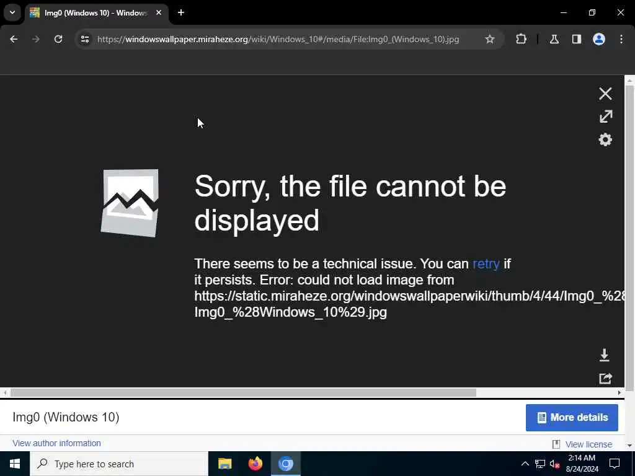Click horizontal scrollbar left arrow
Screen dimensions: 635x476
5,392
